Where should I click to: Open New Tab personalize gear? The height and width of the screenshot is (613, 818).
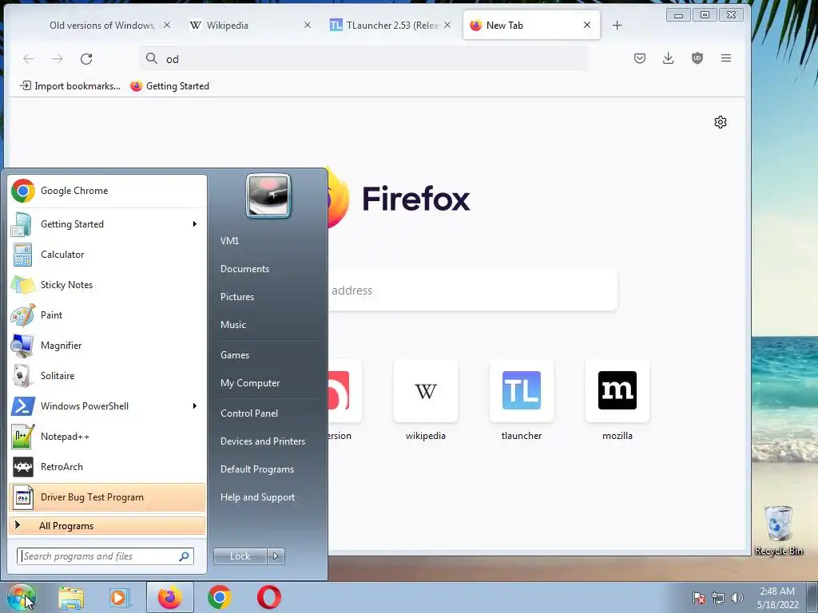point(721,122)
